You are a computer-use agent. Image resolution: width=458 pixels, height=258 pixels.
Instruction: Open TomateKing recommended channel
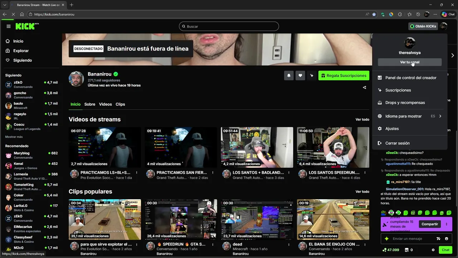pos(31,187)
